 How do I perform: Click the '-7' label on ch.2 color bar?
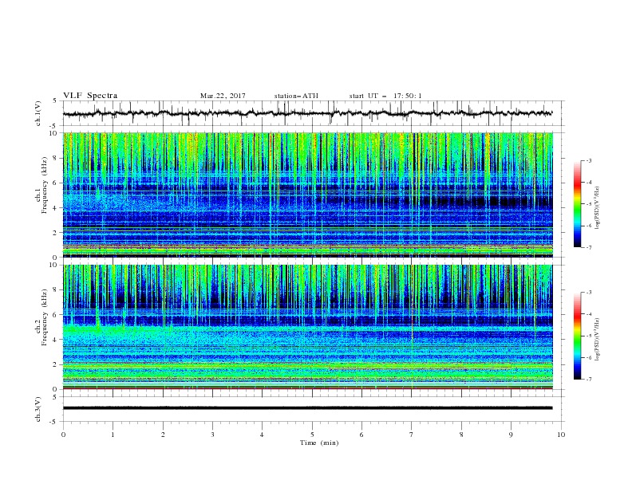589,380
